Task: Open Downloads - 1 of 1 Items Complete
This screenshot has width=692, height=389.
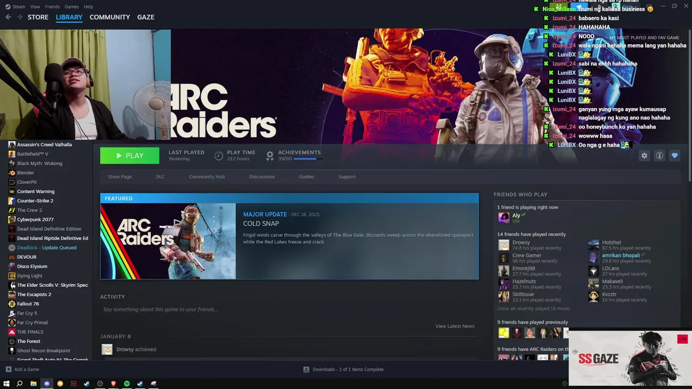Action: coord(348,370)
